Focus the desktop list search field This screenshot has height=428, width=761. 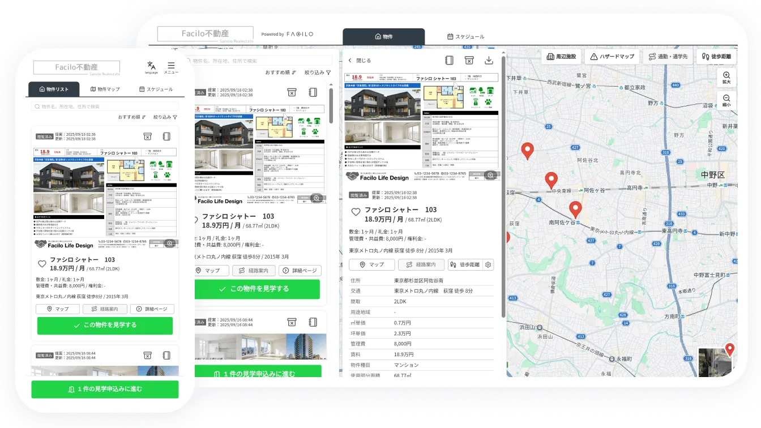[x=260, y=61]
